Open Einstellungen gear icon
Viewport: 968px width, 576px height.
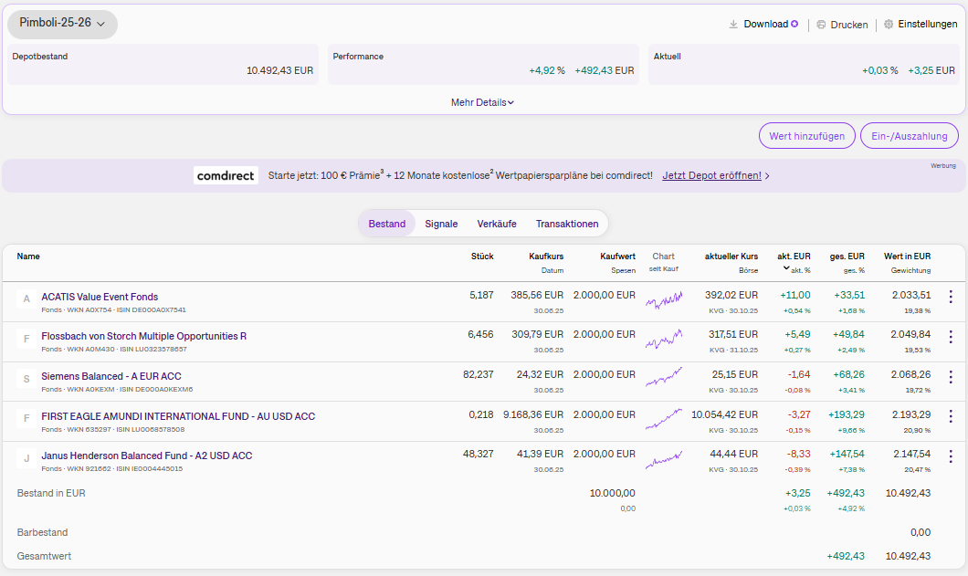(x=889, y=25)
